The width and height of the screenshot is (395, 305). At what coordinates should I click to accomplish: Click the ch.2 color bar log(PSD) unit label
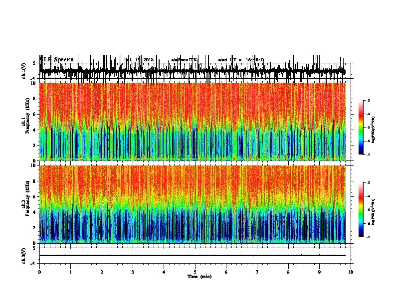pos(374,212)
